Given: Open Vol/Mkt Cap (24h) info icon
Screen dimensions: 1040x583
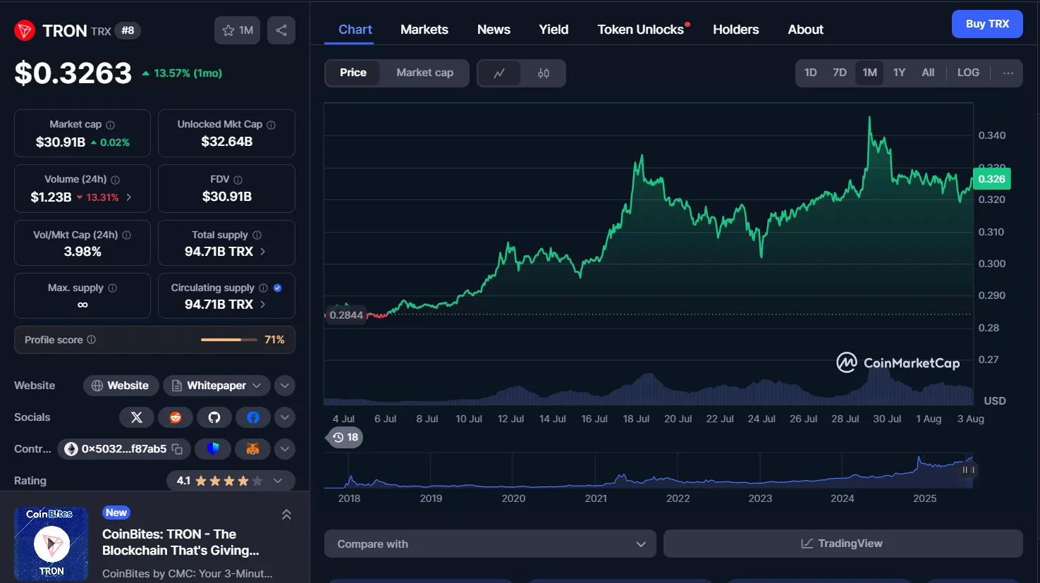Looking at the screenshot, I should [x=127, y=235].
